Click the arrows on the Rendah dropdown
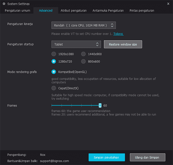 coord(112,25)
